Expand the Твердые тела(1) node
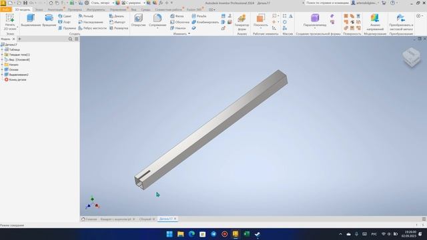Screen dimensions: 427x240 click(2, 55)
